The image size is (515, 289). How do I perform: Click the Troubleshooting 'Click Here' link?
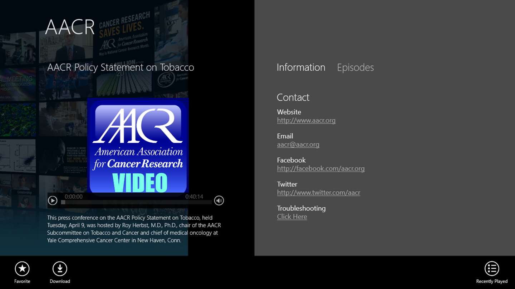click(x=292, y=217)
